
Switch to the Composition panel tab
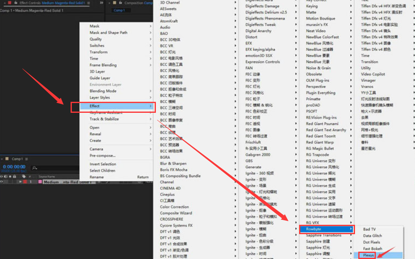(x=138, y=3)
